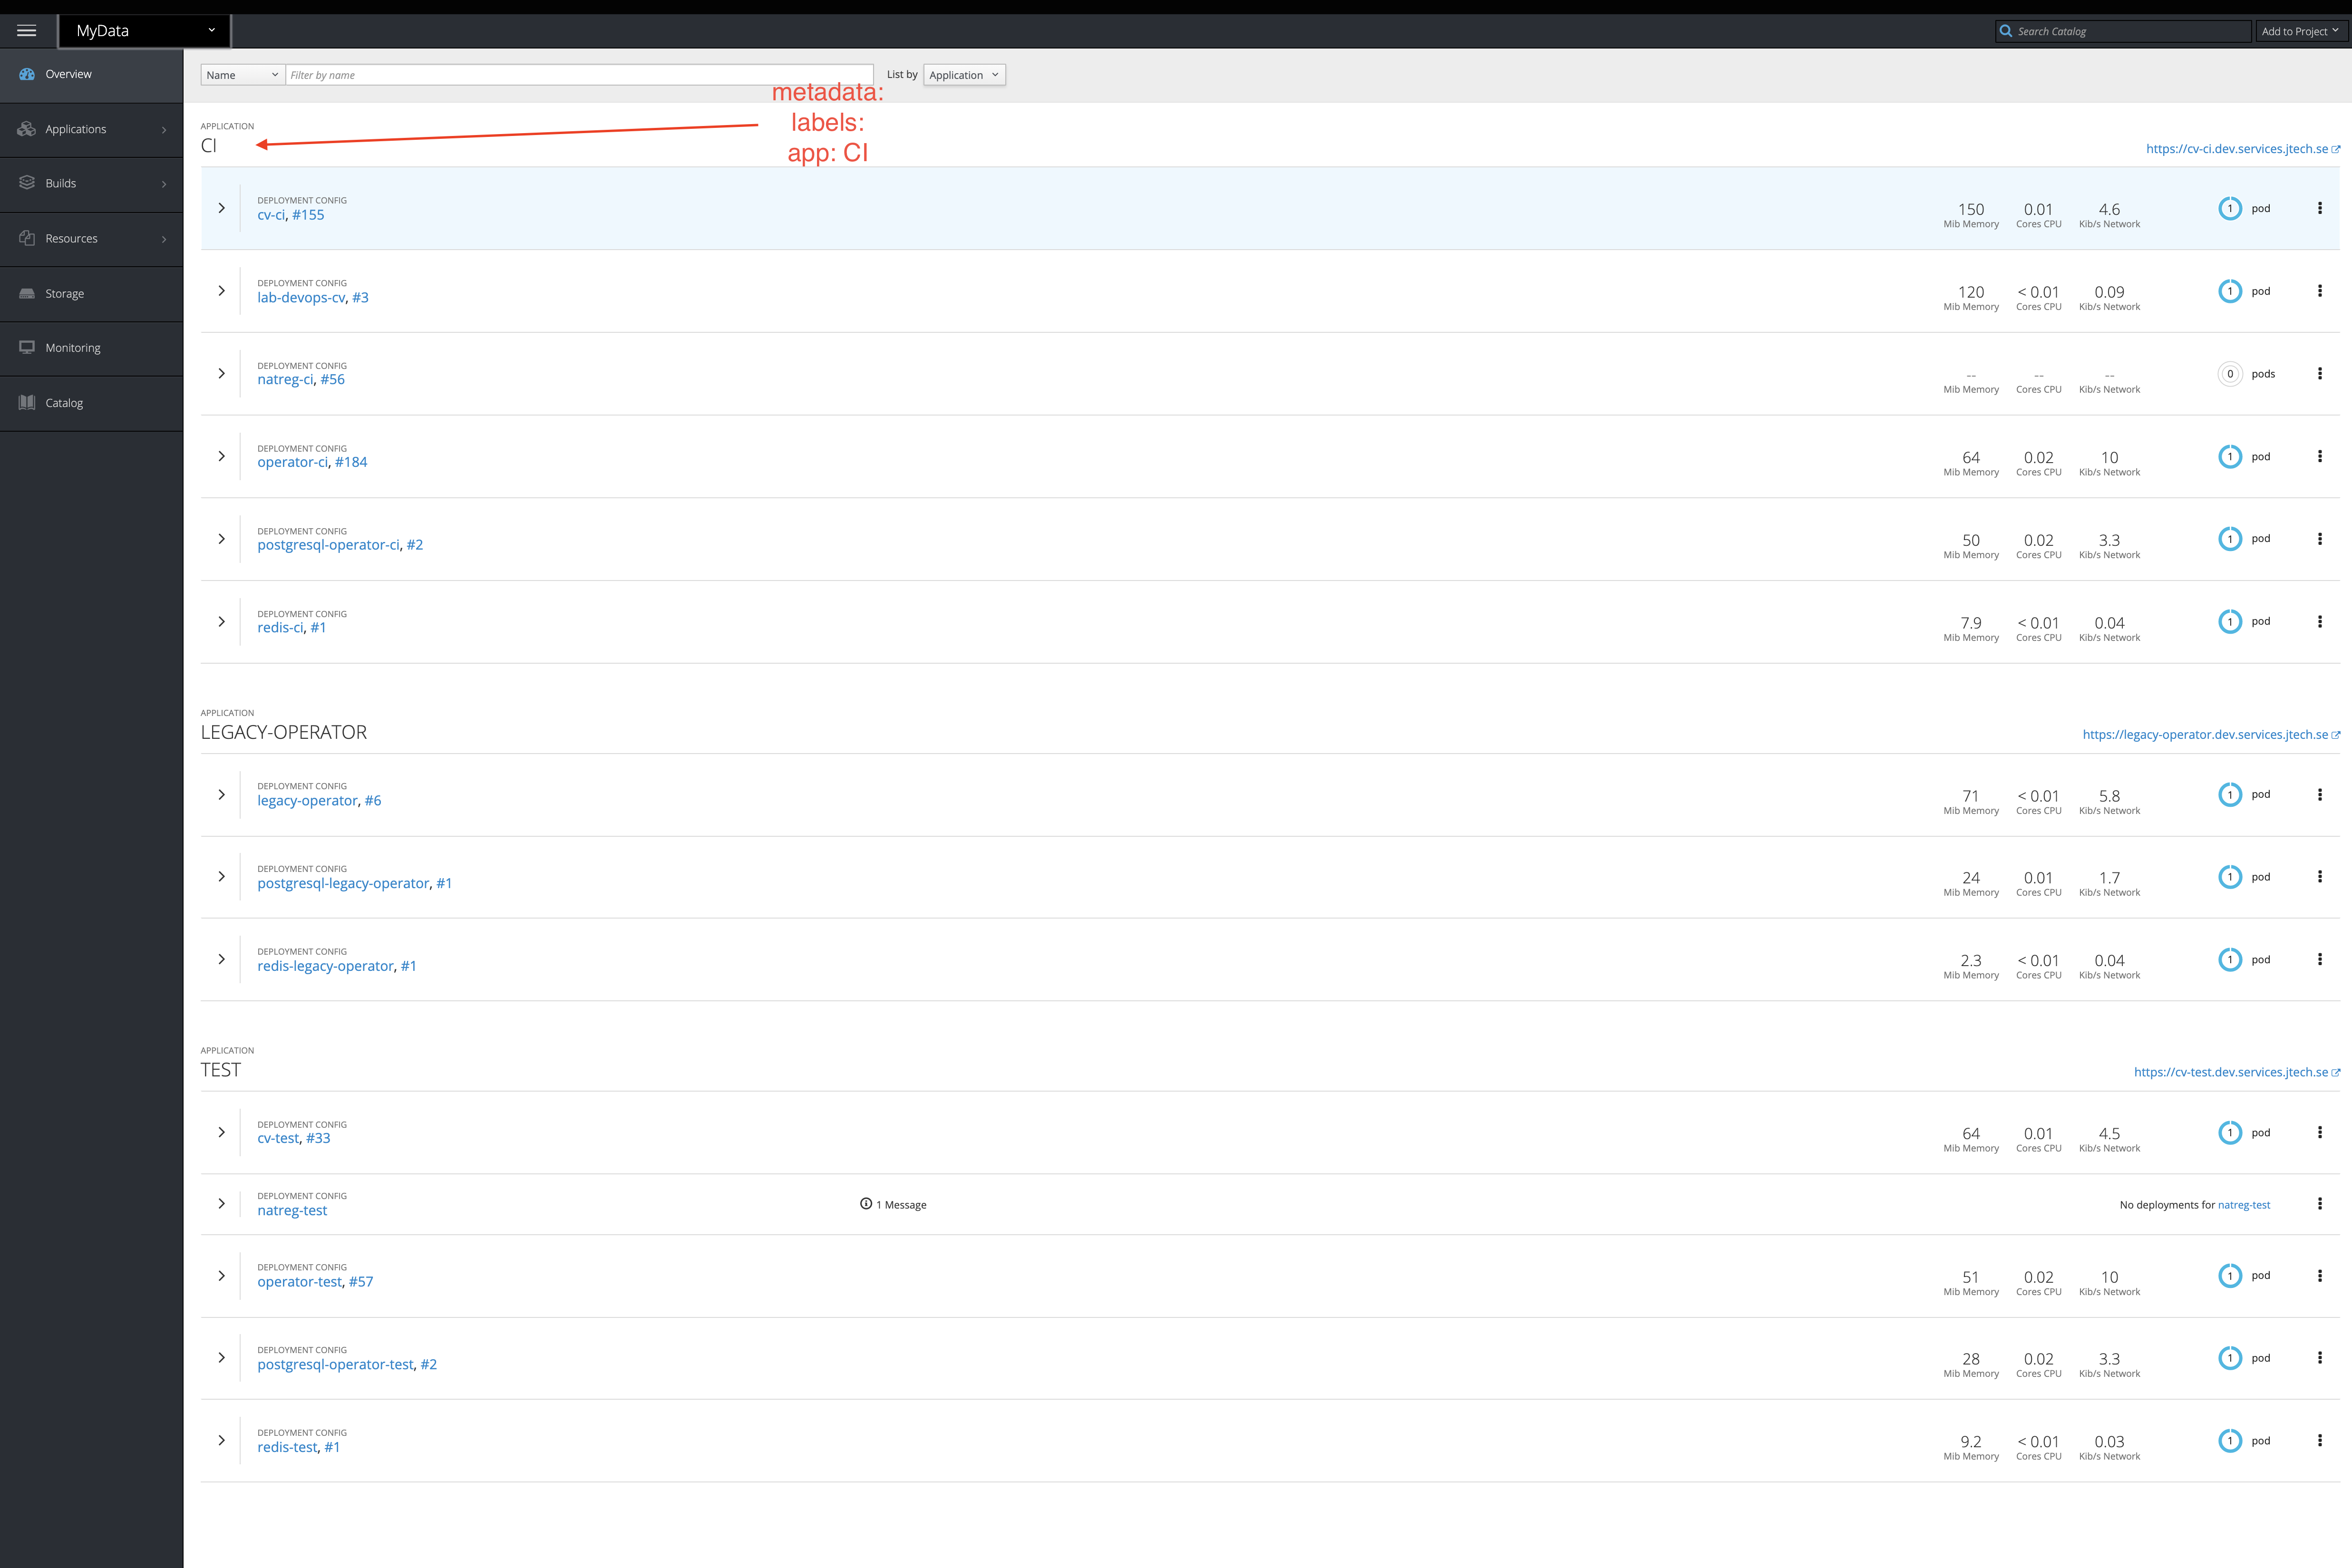Viewport: 2352px width, 1568px height.
Task: Click the Overview sidebar icon
Action: click(x=26, y=74)
